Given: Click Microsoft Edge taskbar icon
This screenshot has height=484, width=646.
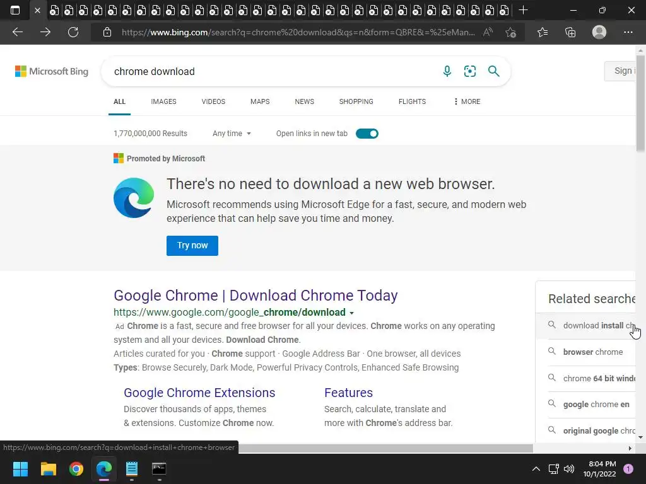Looking at the screenshot, I should [104, 469].
